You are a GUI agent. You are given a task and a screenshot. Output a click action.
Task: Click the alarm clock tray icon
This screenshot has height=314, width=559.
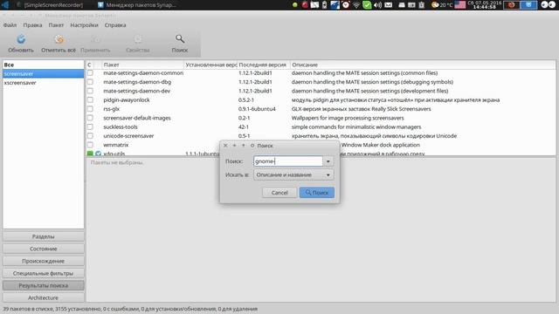click(346, 5)
